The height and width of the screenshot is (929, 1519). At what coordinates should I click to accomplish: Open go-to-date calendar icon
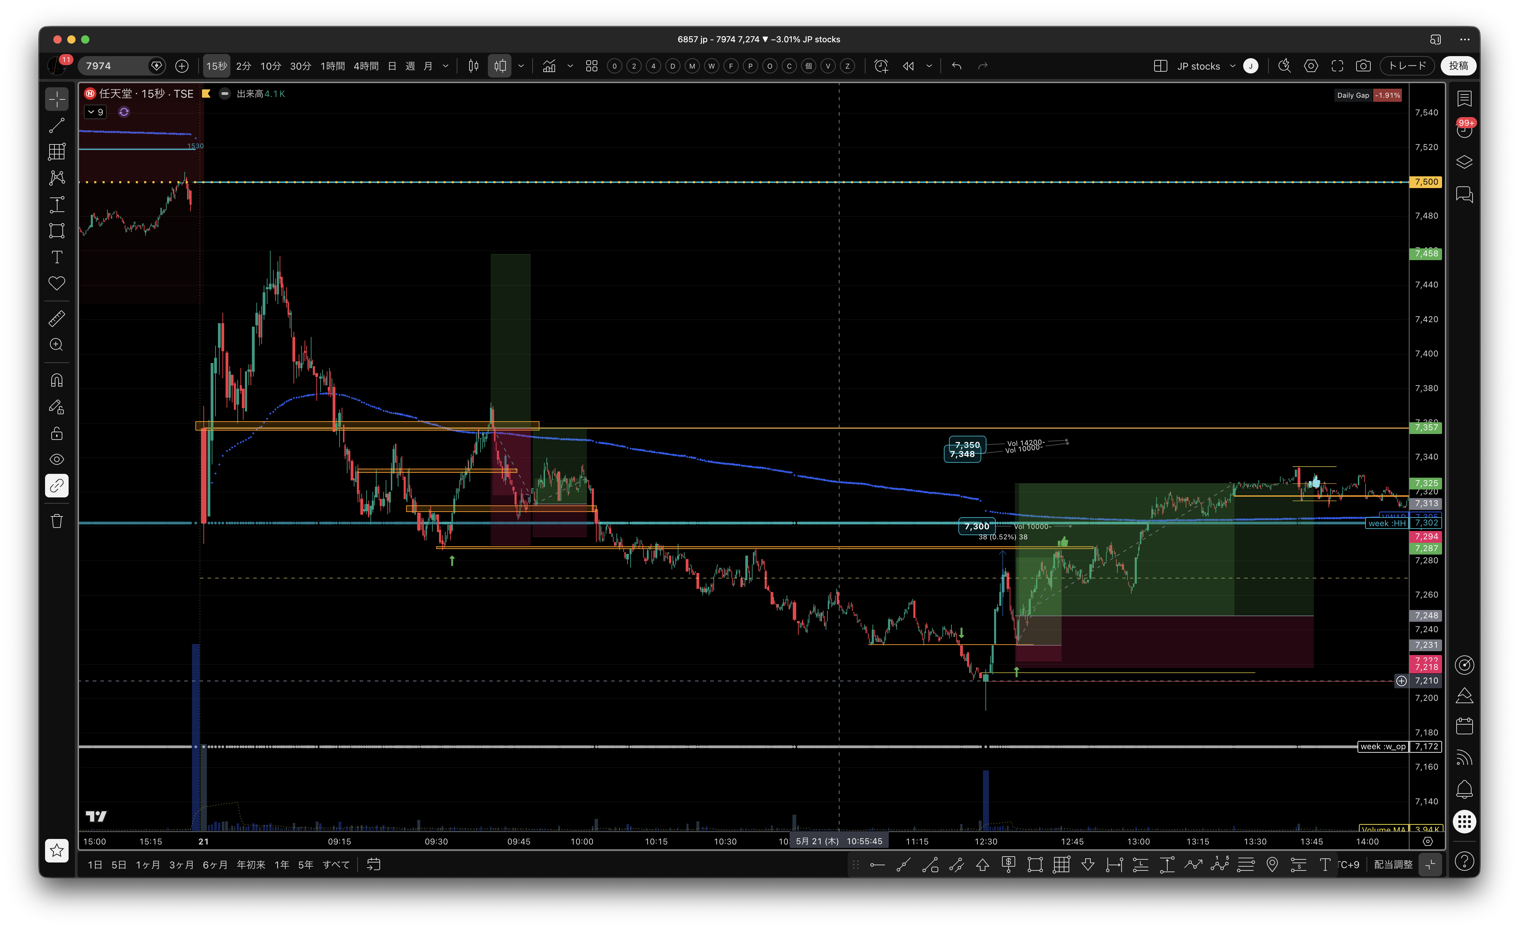(374, 865)
